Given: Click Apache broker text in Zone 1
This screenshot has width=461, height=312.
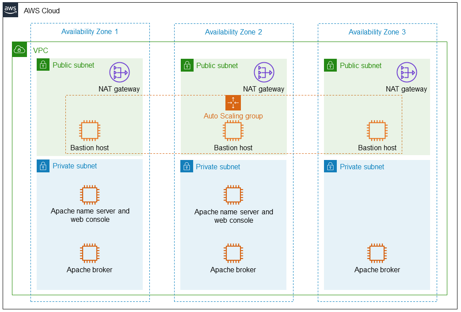Looking at the screenshot, I should [x=90, y=270].
